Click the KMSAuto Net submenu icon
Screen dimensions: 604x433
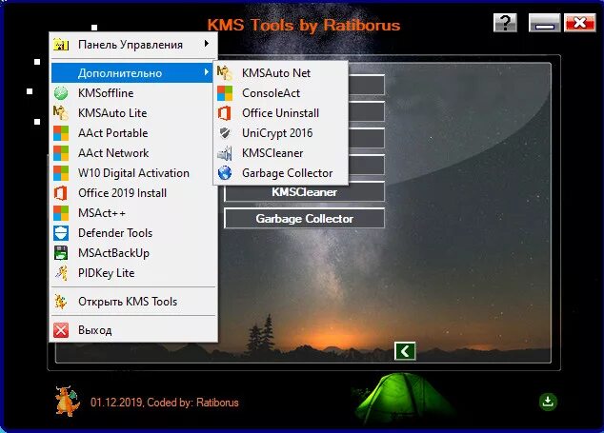tap(225, 73)
